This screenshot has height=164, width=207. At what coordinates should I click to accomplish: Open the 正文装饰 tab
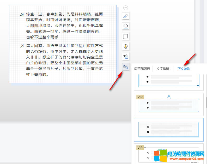coord(184,69)
